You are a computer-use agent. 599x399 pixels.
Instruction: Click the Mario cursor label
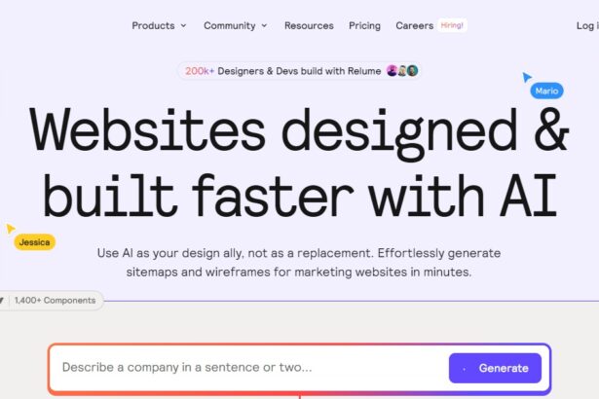tap(546, 91)
